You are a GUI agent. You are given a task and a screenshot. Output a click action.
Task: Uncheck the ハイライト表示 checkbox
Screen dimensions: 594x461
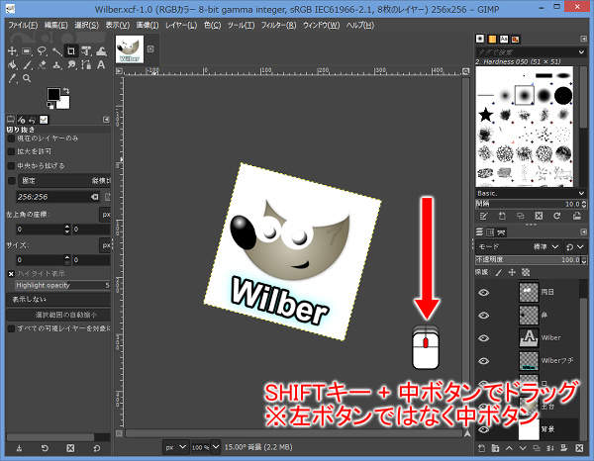11,272
